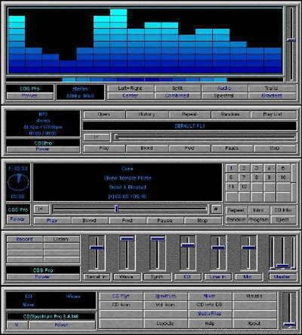Click the DEFAULT.FLT filename display
This screenshot has height=335, width=302.
coord(190,126)
